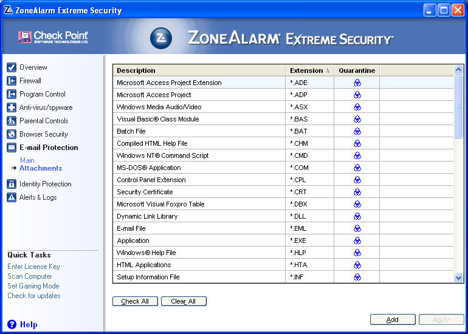Toggle quarantine icon for Dynamic Link Library
Image resolution: width=468 pixels, height=334 pixels.
357,217
